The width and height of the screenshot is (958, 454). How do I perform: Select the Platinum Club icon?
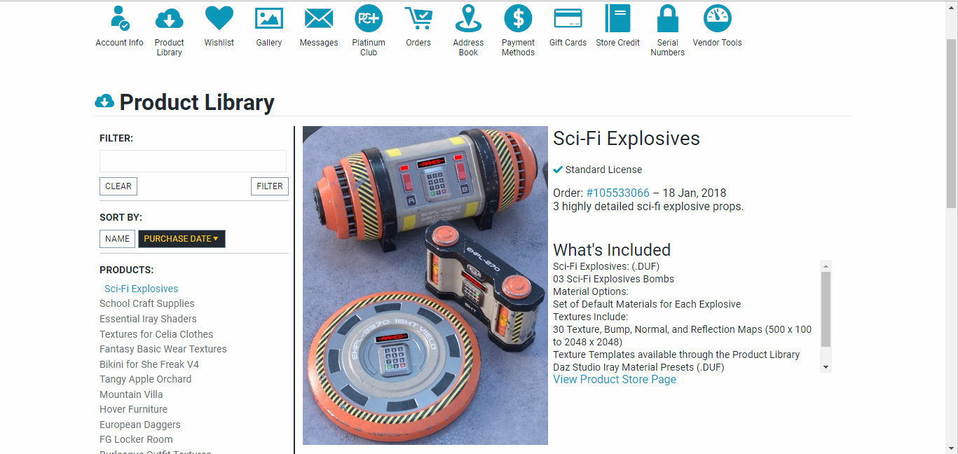click(369, 18)
